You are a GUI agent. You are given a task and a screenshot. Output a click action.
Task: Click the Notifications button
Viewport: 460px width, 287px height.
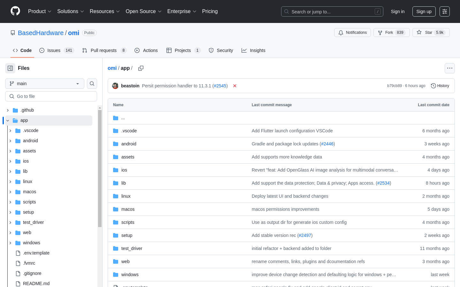click(352, 33)
